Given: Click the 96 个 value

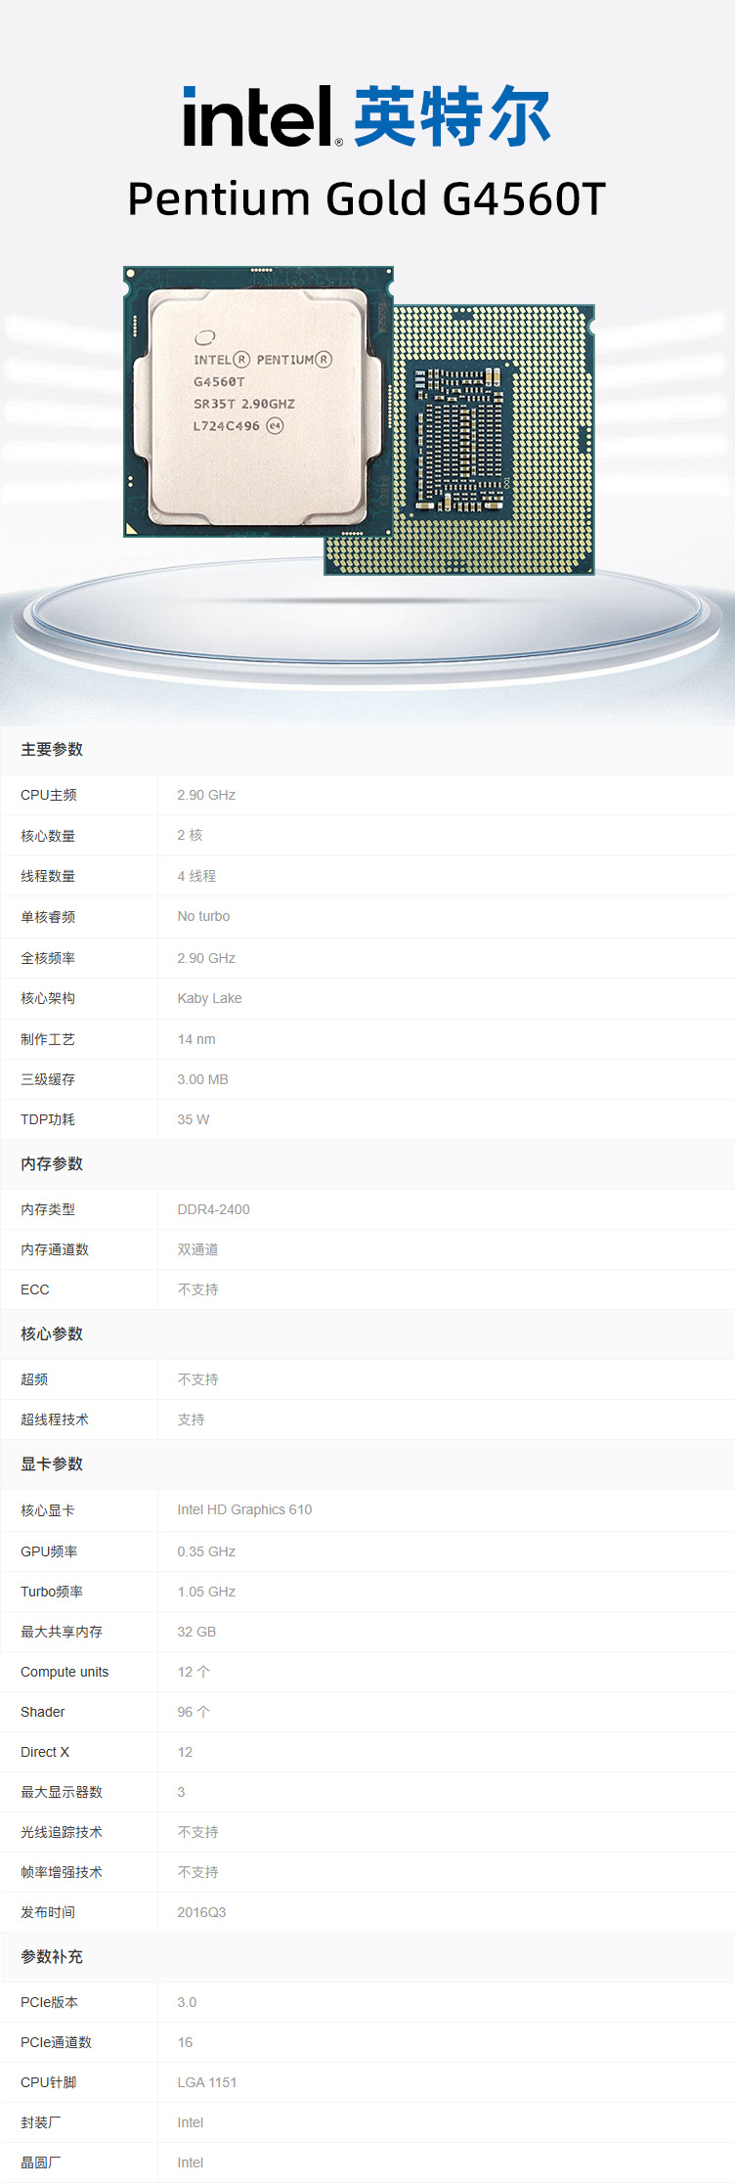Looking at the screenshot, I should (194, 1712).
